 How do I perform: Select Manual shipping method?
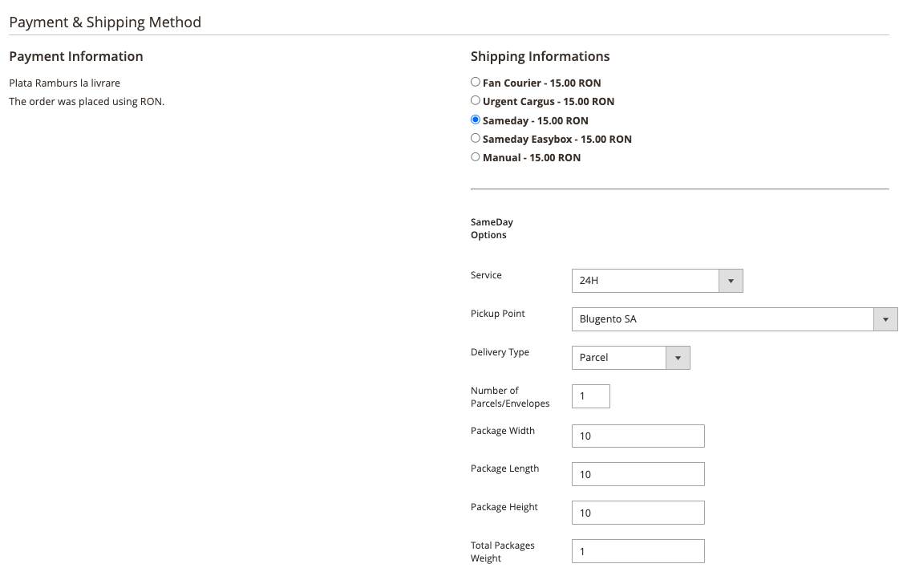pyautogui.click(x=476, y=157)
